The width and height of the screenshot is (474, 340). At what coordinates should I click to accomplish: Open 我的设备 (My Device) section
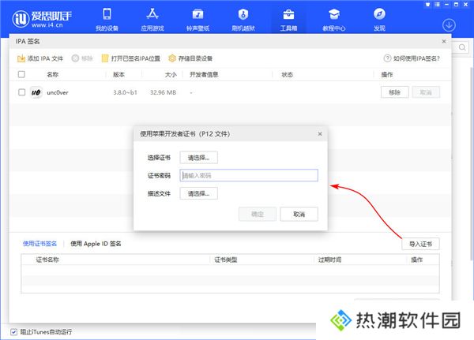107,19
